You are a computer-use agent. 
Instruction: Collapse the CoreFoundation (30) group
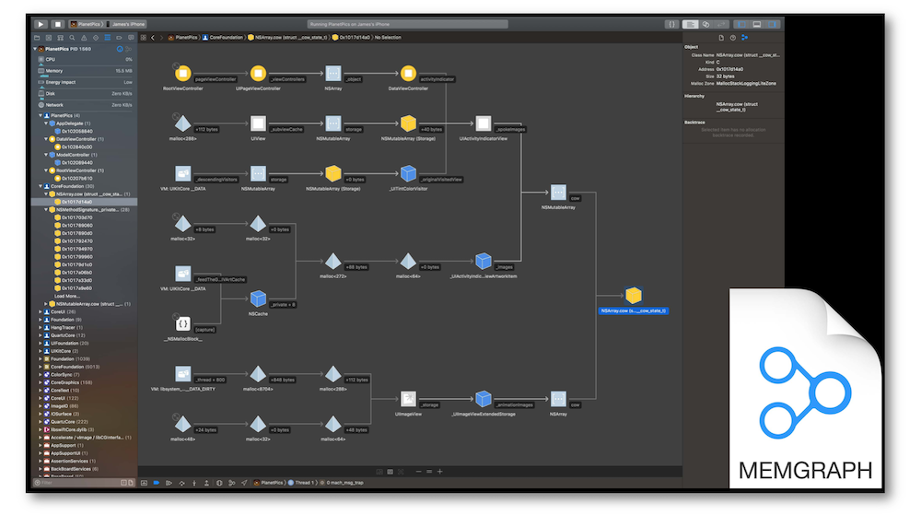(41, 186)
